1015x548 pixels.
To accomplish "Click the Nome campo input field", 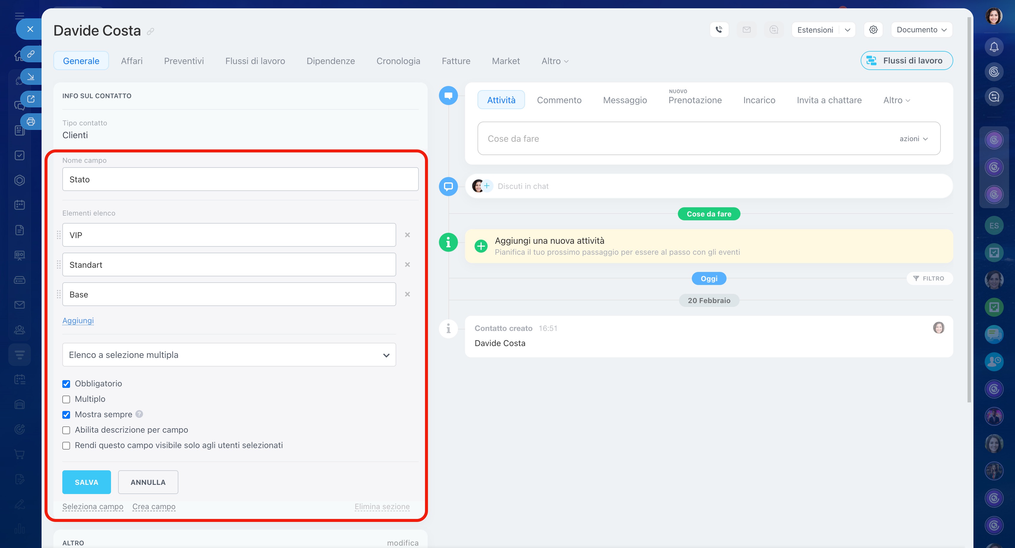I will tap(240, 179).
